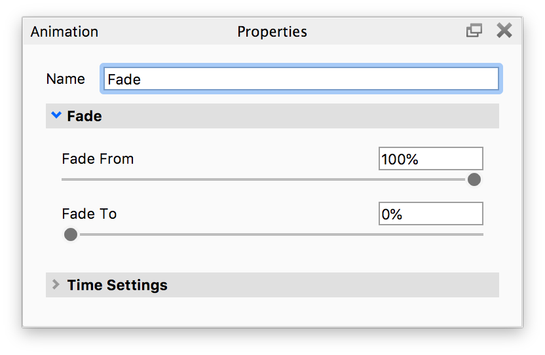Click the Fade From percentage field

pos(430,159)
